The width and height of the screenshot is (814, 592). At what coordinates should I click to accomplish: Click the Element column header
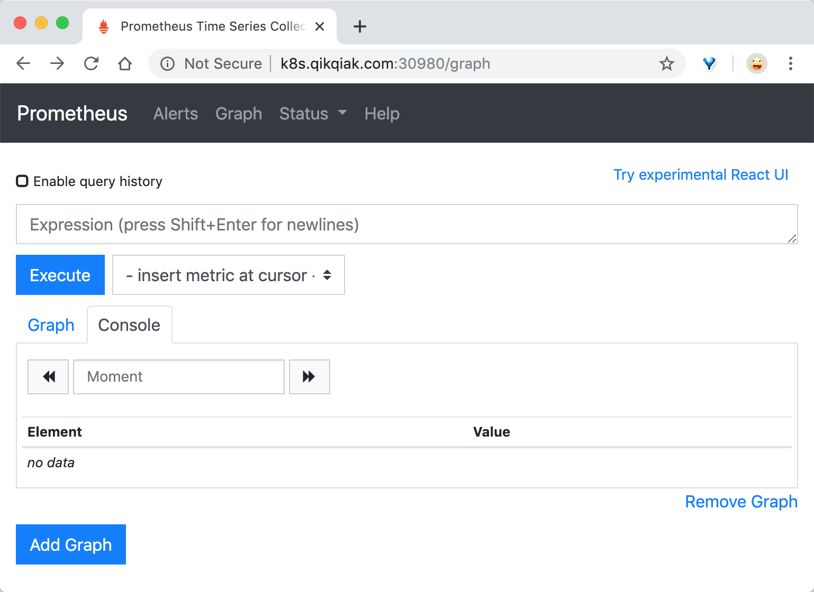point(55,432)
